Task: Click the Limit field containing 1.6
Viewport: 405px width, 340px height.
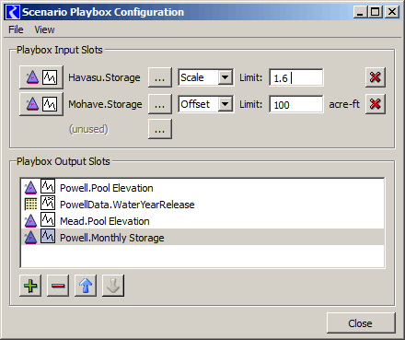Action: [296, 77]
